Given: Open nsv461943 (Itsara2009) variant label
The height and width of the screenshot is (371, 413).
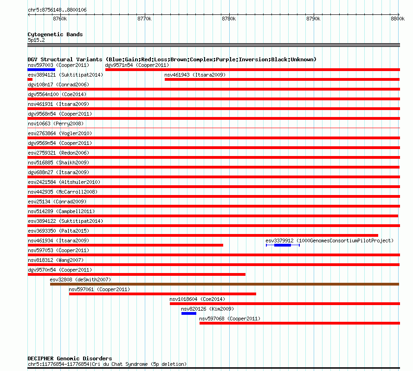Looking at the screenshot, I should [x=195, y=75].
